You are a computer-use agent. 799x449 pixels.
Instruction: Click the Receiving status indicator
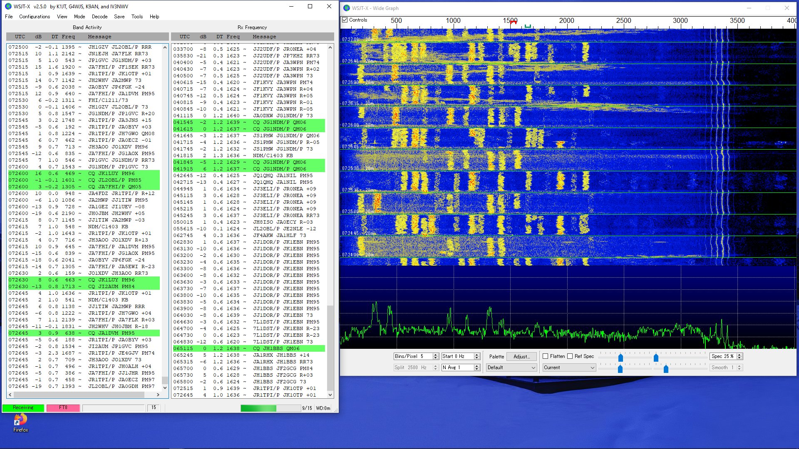(23, 408)
